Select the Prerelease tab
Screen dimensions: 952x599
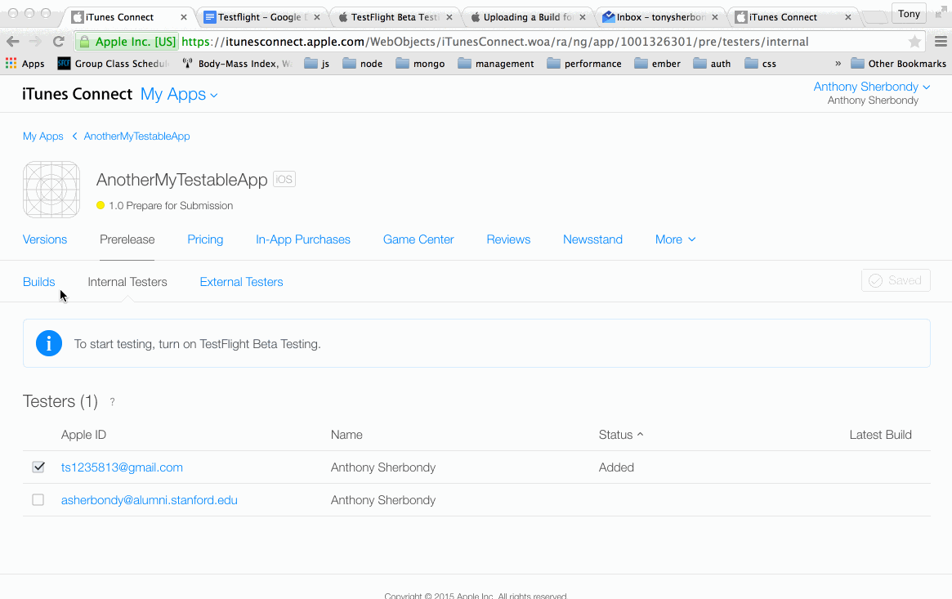point(127,239)
